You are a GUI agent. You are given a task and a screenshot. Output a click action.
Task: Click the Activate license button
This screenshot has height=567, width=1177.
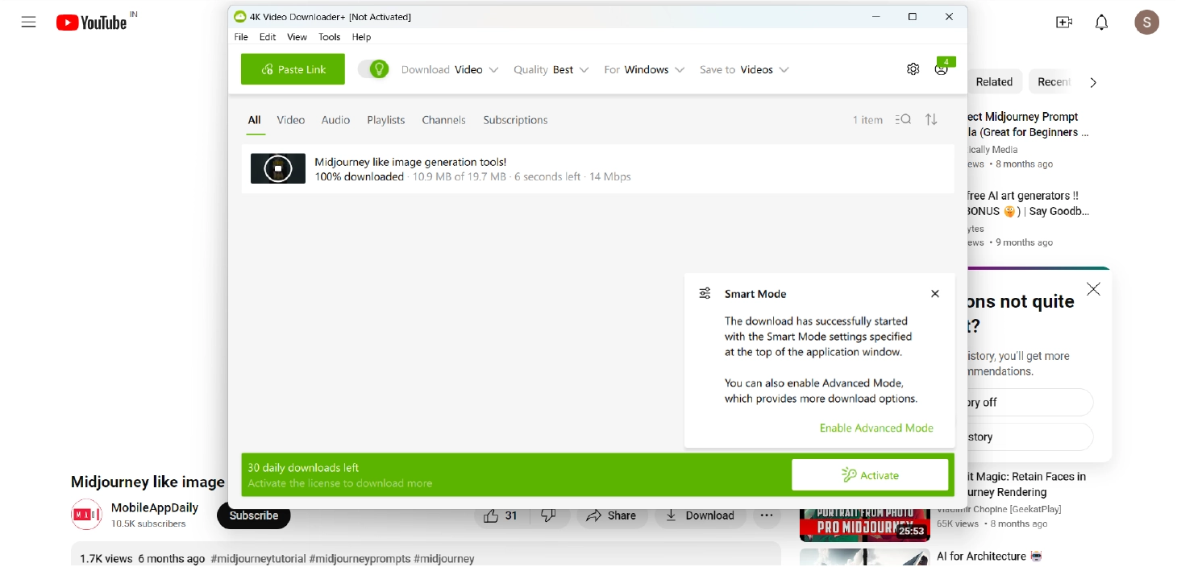[x=870, y=475]
